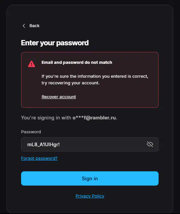
Task: Click the Password field label
Action: coord(31,132)
